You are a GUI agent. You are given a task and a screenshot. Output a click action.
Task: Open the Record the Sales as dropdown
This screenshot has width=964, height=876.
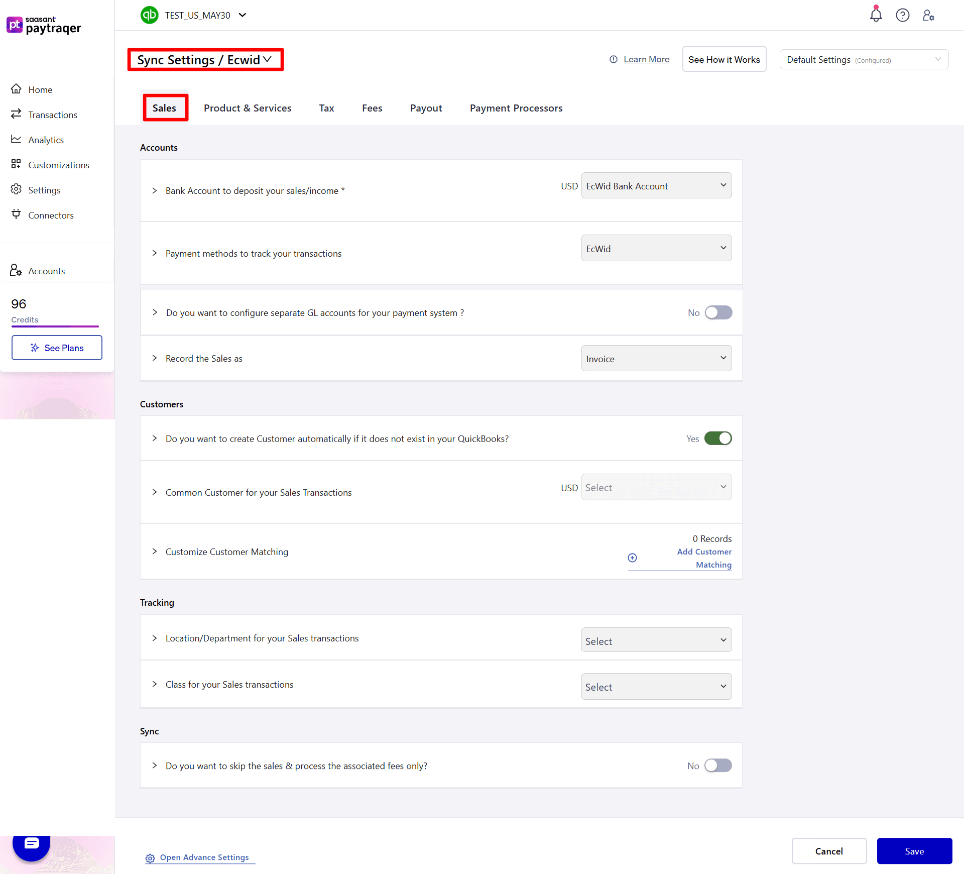point(656,358)
